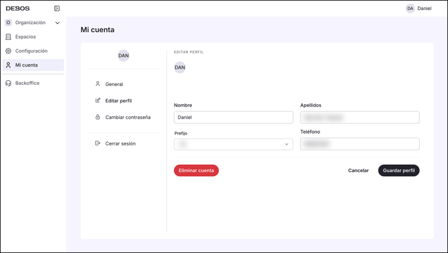Click the Backoffice headset icon
448x253 pixels.
point(8,83)
